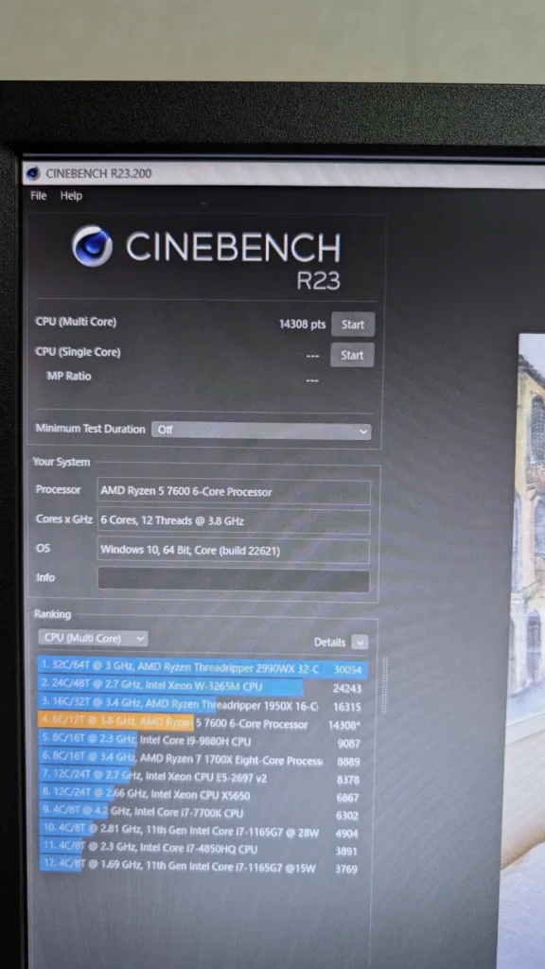Select the orange Ryzen 5 7600 ranking entry
545x969 pixels.
(x=201, y=724)
